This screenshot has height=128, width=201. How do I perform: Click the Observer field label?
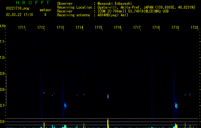(x=65, y=4)
